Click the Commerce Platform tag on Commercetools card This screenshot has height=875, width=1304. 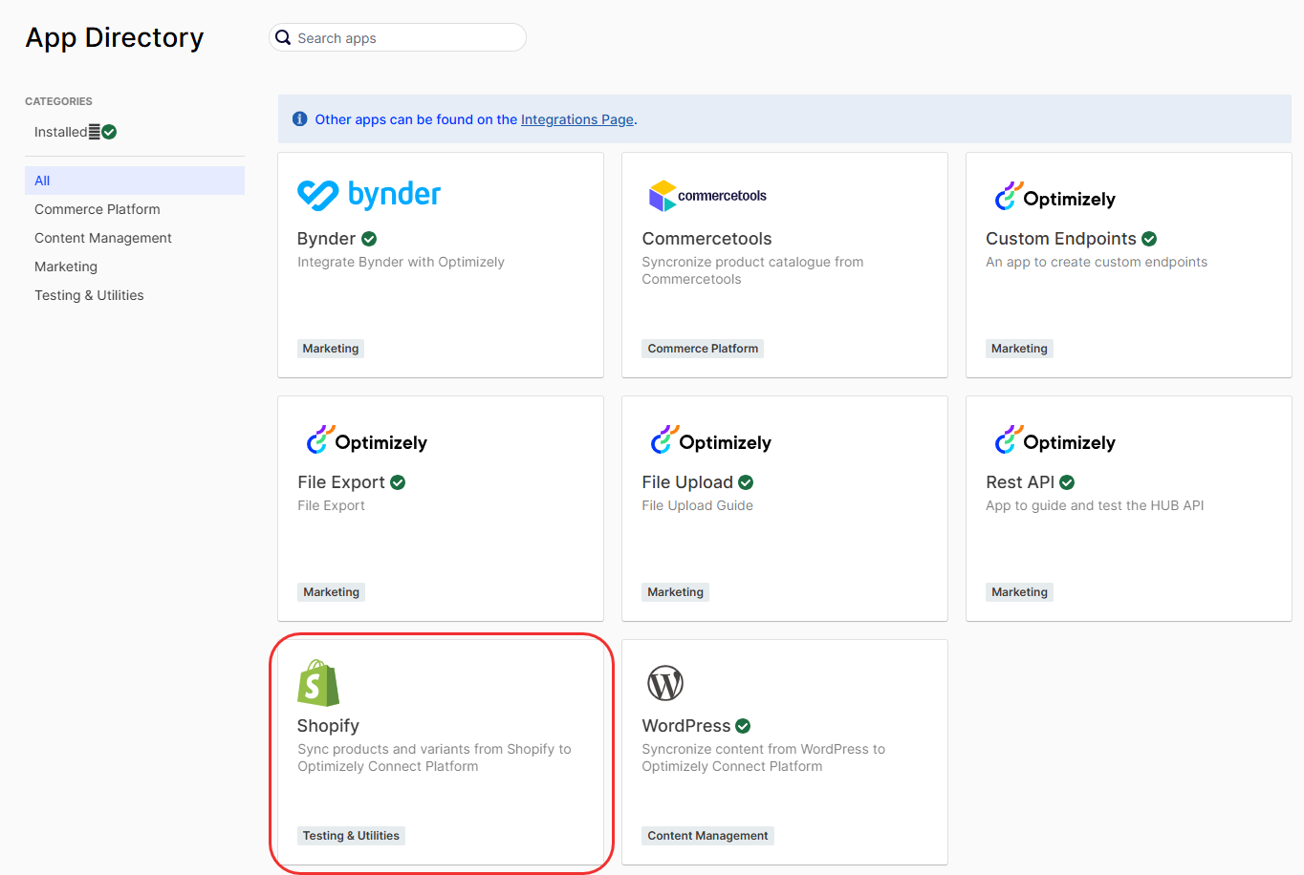[x=703, y=349]
